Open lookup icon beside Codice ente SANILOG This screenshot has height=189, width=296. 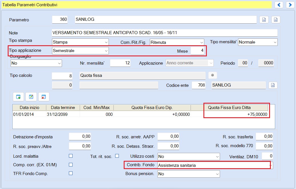click(x=273, y=85)
